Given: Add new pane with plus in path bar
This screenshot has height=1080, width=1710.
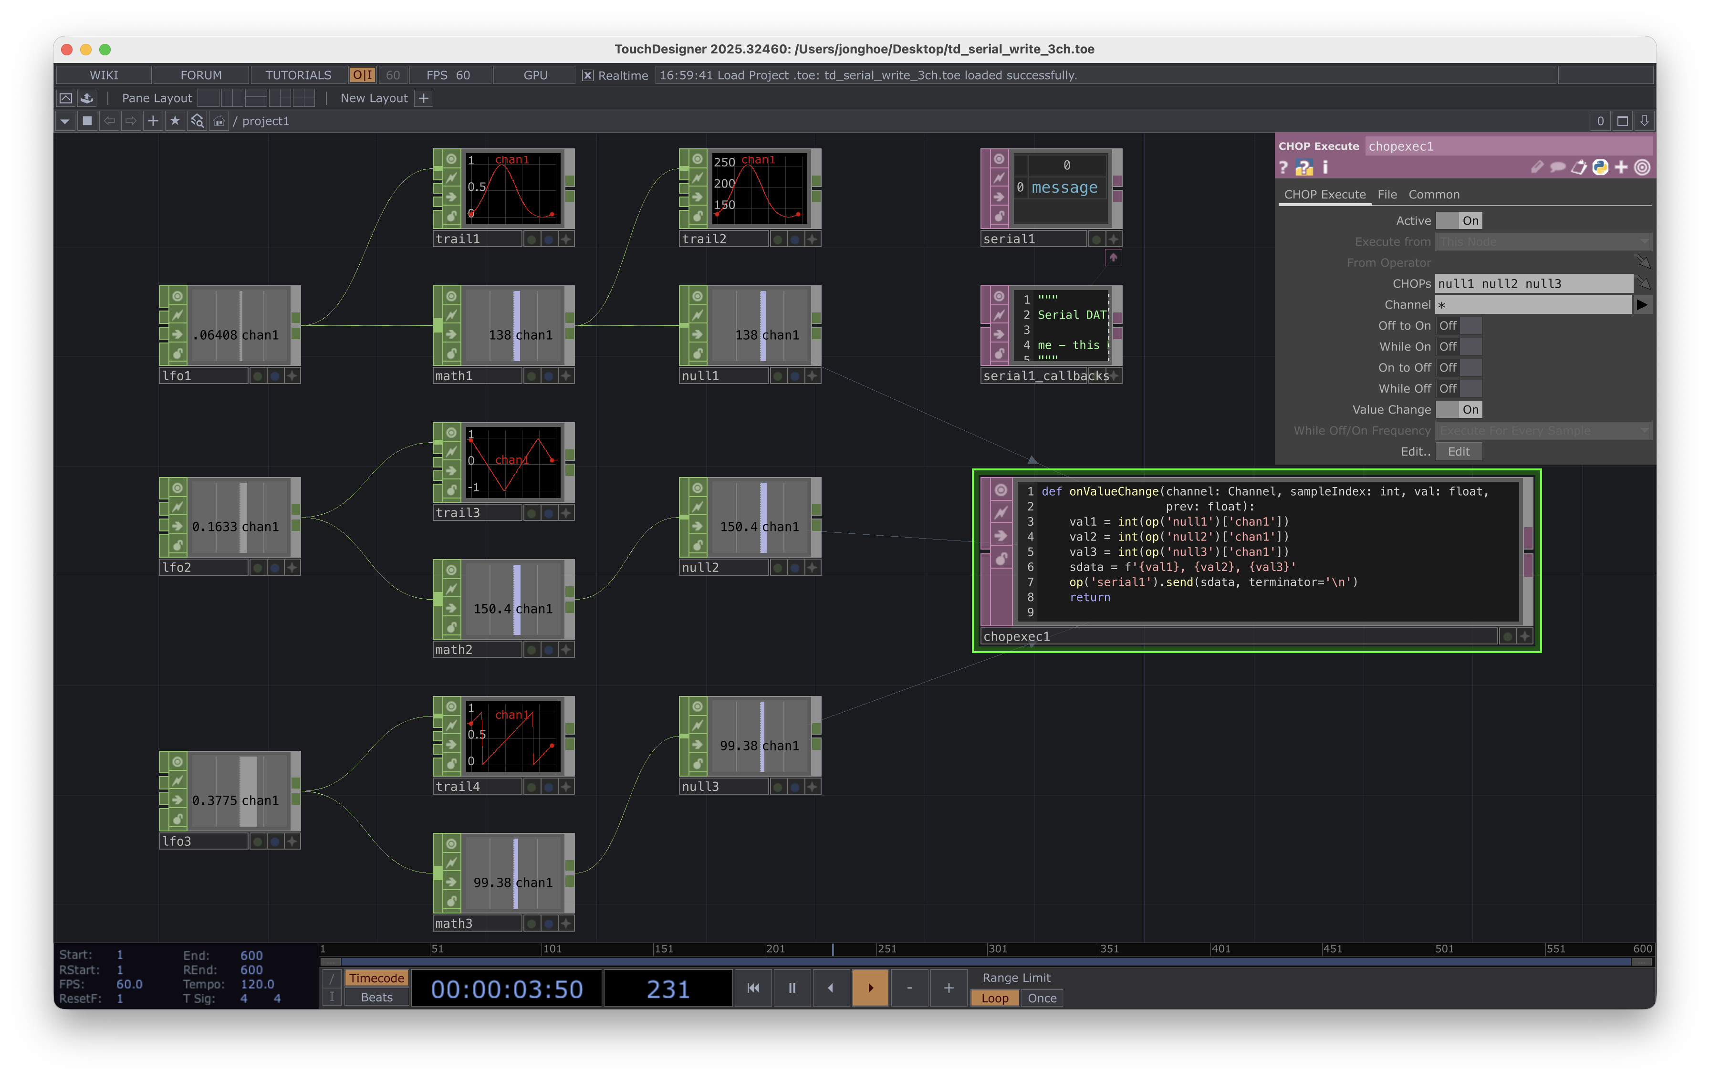Looking at the screenshot, I should [x=153, y=121].
